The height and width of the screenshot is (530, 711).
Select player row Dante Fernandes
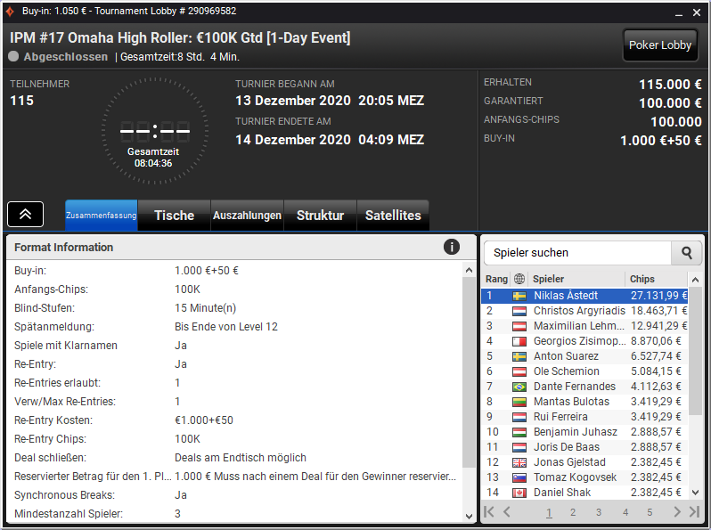[584, 387]
